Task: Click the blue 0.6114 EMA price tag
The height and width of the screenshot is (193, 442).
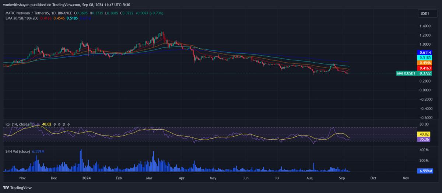Action: tap(425, 53)
